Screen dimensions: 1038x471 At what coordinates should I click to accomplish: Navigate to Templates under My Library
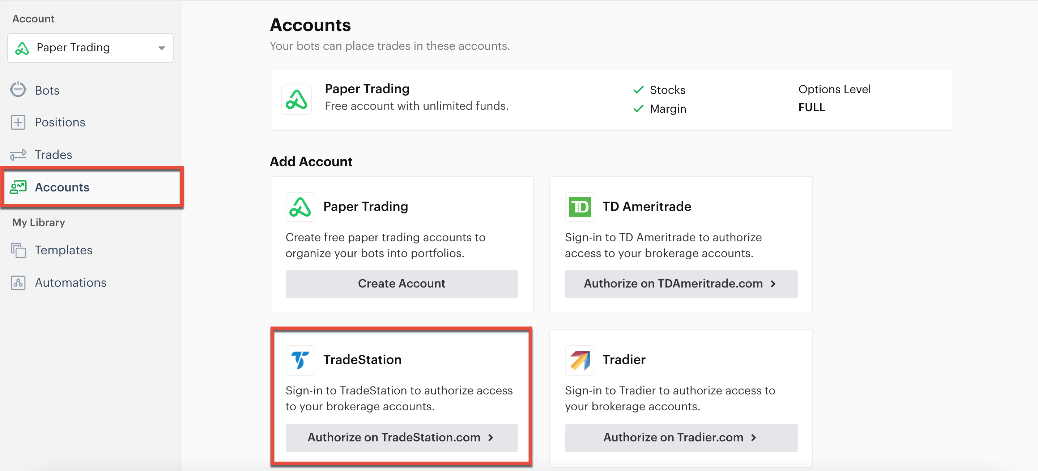tap(63, 250)
